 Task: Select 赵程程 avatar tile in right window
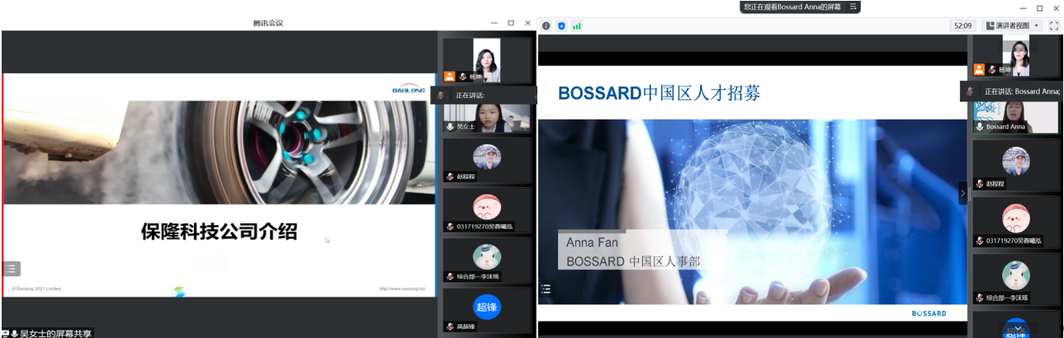click(1015, 164)
